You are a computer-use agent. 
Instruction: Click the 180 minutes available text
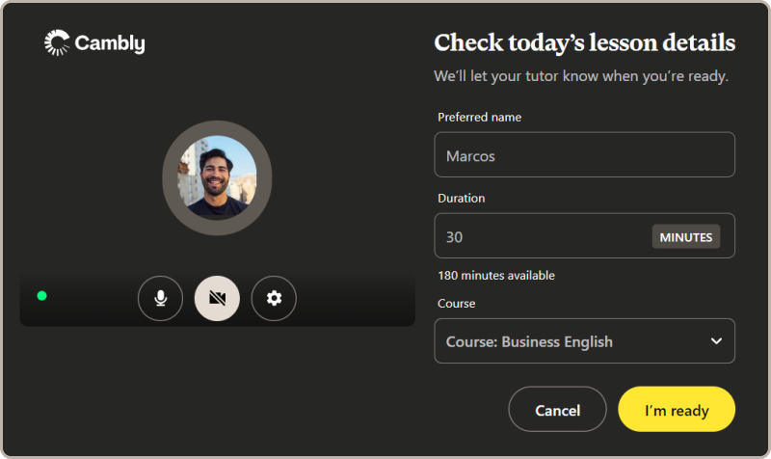(x=496, y=276)
